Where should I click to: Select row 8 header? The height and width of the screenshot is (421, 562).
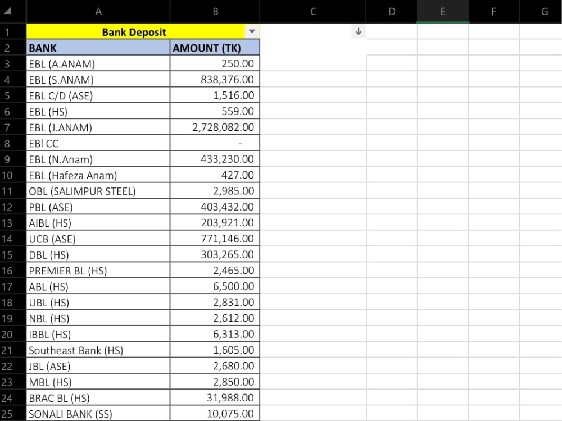point(13,143)
